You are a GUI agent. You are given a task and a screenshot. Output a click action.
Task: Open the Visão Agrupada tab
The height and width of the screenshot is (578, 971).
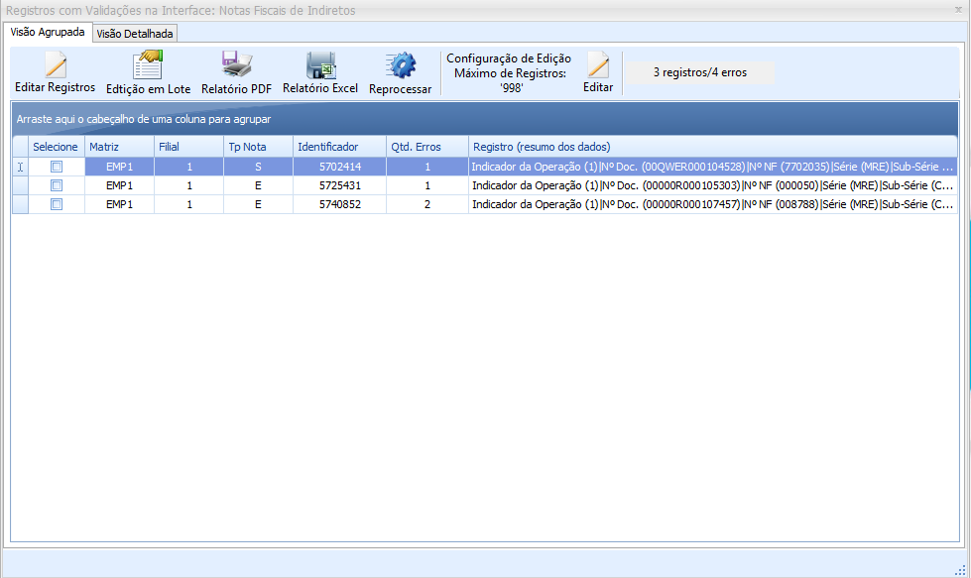coord(48,33)
